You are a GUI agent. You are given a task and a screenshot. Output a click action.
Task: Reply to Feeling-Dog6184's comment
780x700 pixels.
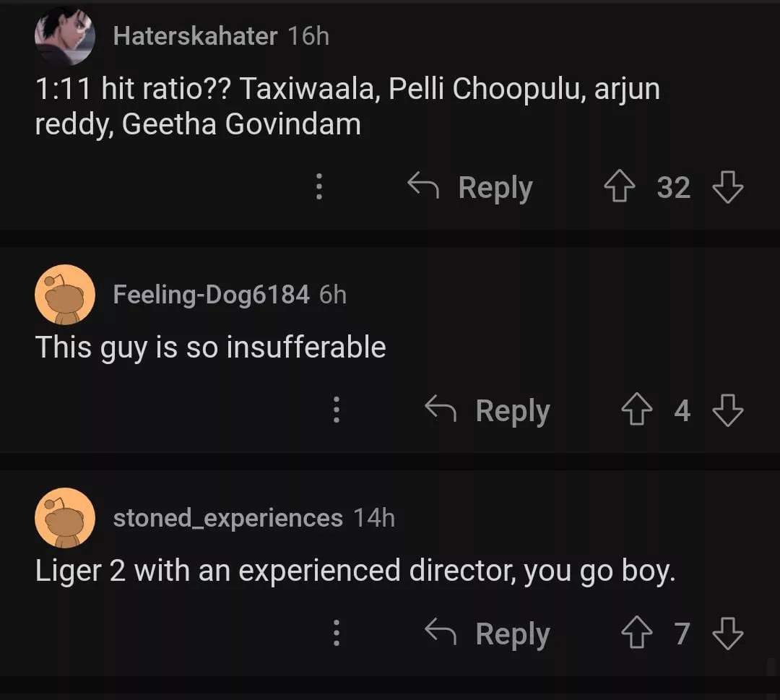pyautogui.click(x=488, y=411)
